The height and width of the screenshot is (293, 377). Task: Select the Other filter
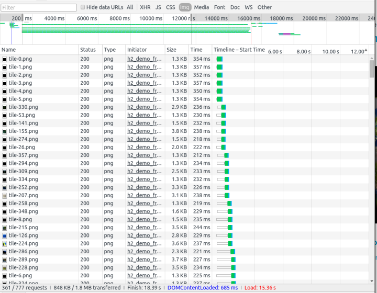point(264,7)
